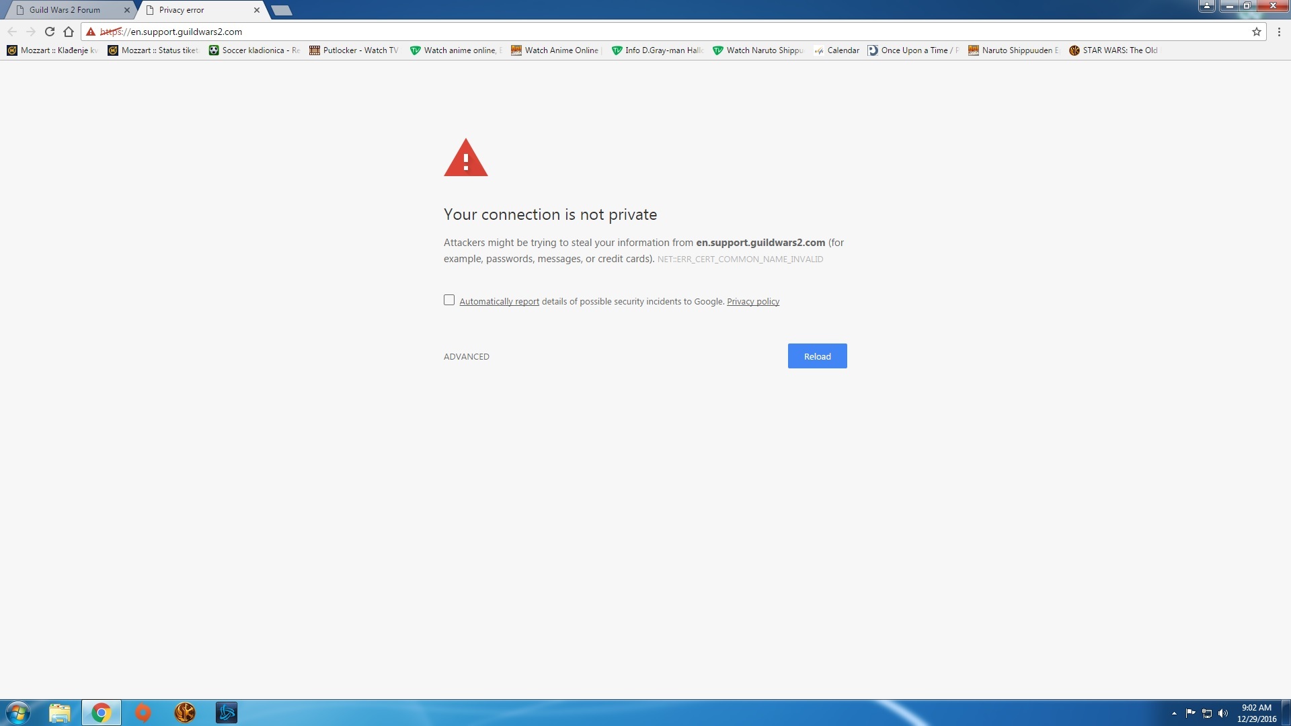
Task: Open a new tab button
Action: point(282,10)
